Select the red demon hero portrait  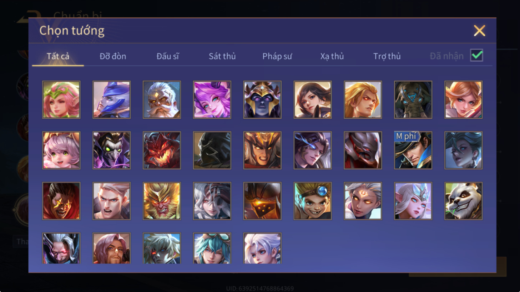pyautogui.click(x=162, y=150)
